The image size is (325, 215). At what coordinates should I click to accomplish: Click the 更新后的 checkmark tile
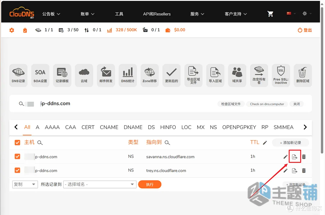tap(172, 75)
